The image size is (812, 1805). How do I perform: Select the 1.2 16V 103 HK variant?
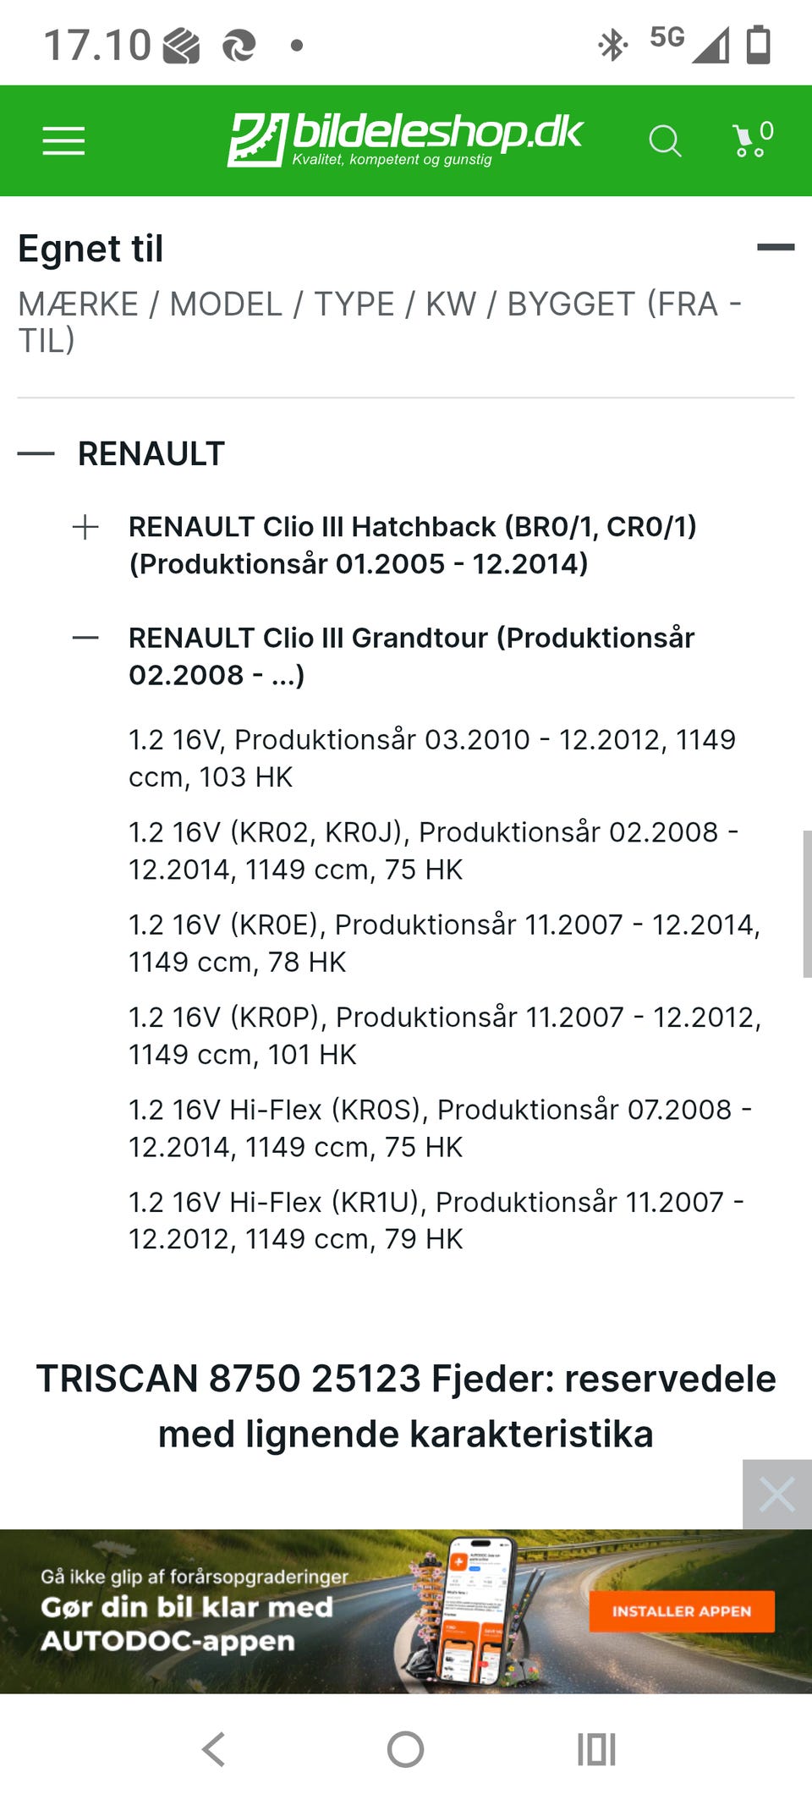click(x=431, y=758)
